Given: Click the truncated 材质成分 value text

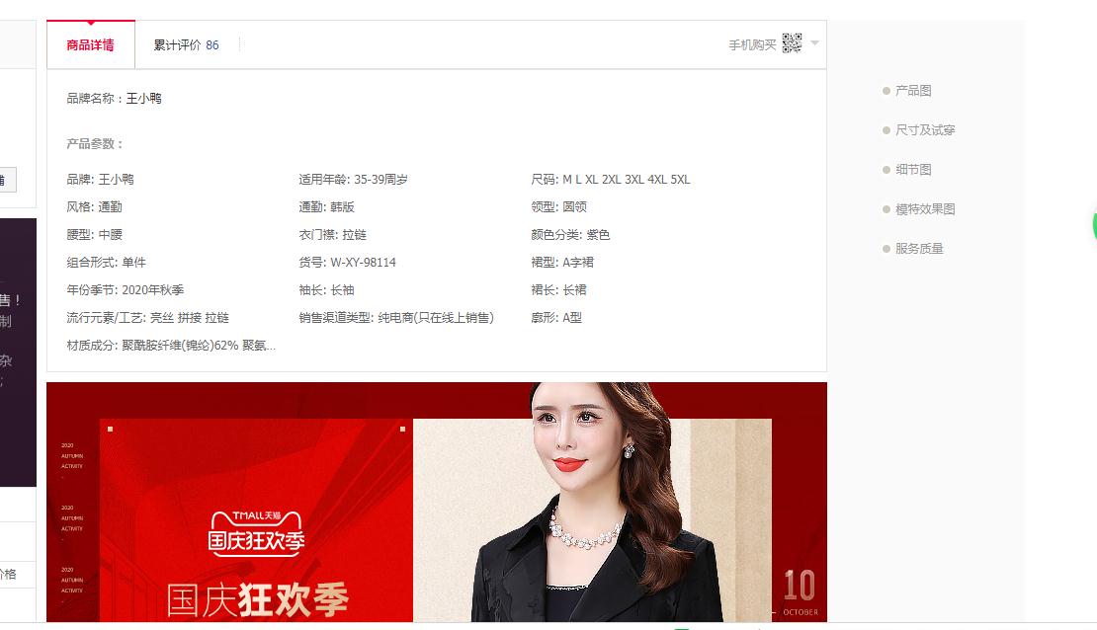Looking at the screenshot, I should 199,346.
